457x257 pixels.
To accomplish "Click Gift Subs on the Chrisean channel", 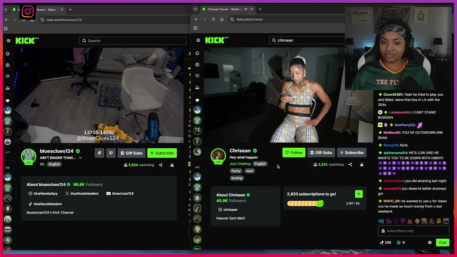I will tap(321, 153).
